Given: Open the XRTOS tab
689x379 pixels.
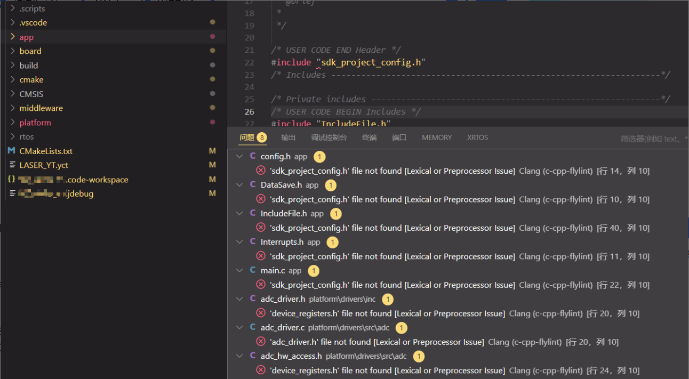Looking at the screenshot, I should tap(477, 138).
